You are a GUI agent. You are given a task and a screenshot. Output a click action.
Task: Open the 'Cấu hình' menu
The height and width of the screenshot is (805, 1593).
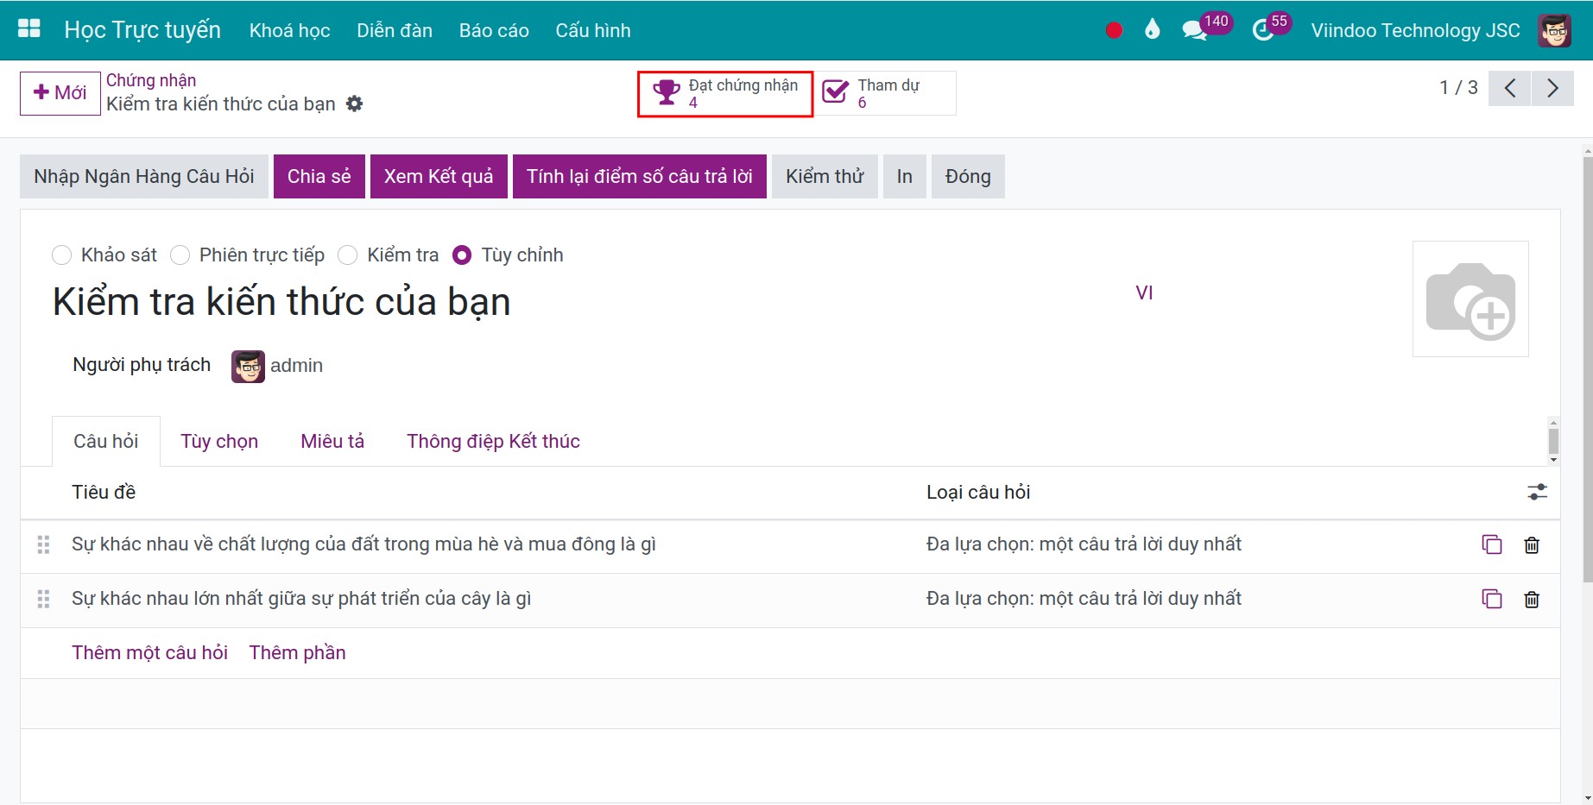point(593,30)
